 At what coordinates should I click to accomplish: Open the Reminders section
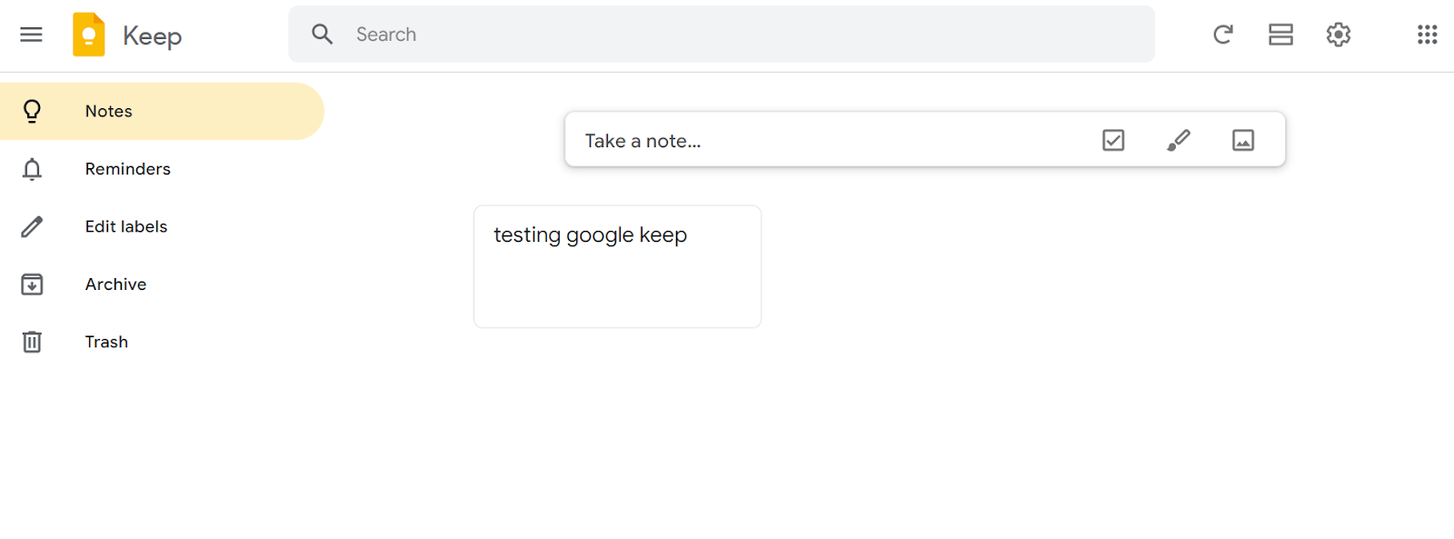pos(127,169)
